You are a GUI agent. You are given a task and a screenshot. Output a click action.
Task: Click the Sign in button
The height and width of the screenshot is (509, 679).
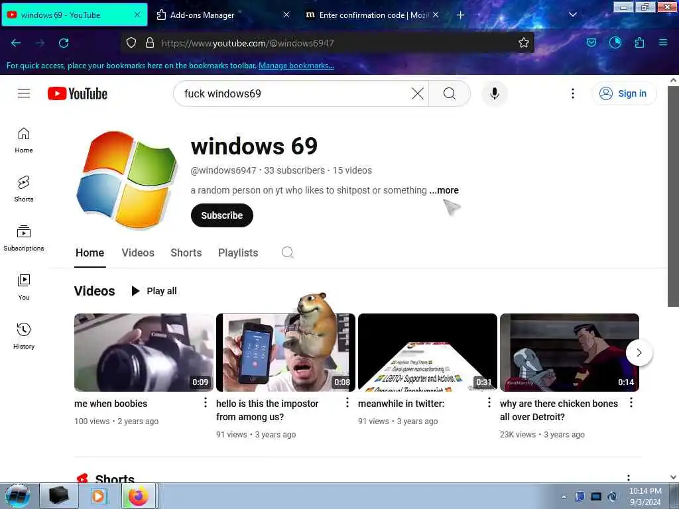623,93
